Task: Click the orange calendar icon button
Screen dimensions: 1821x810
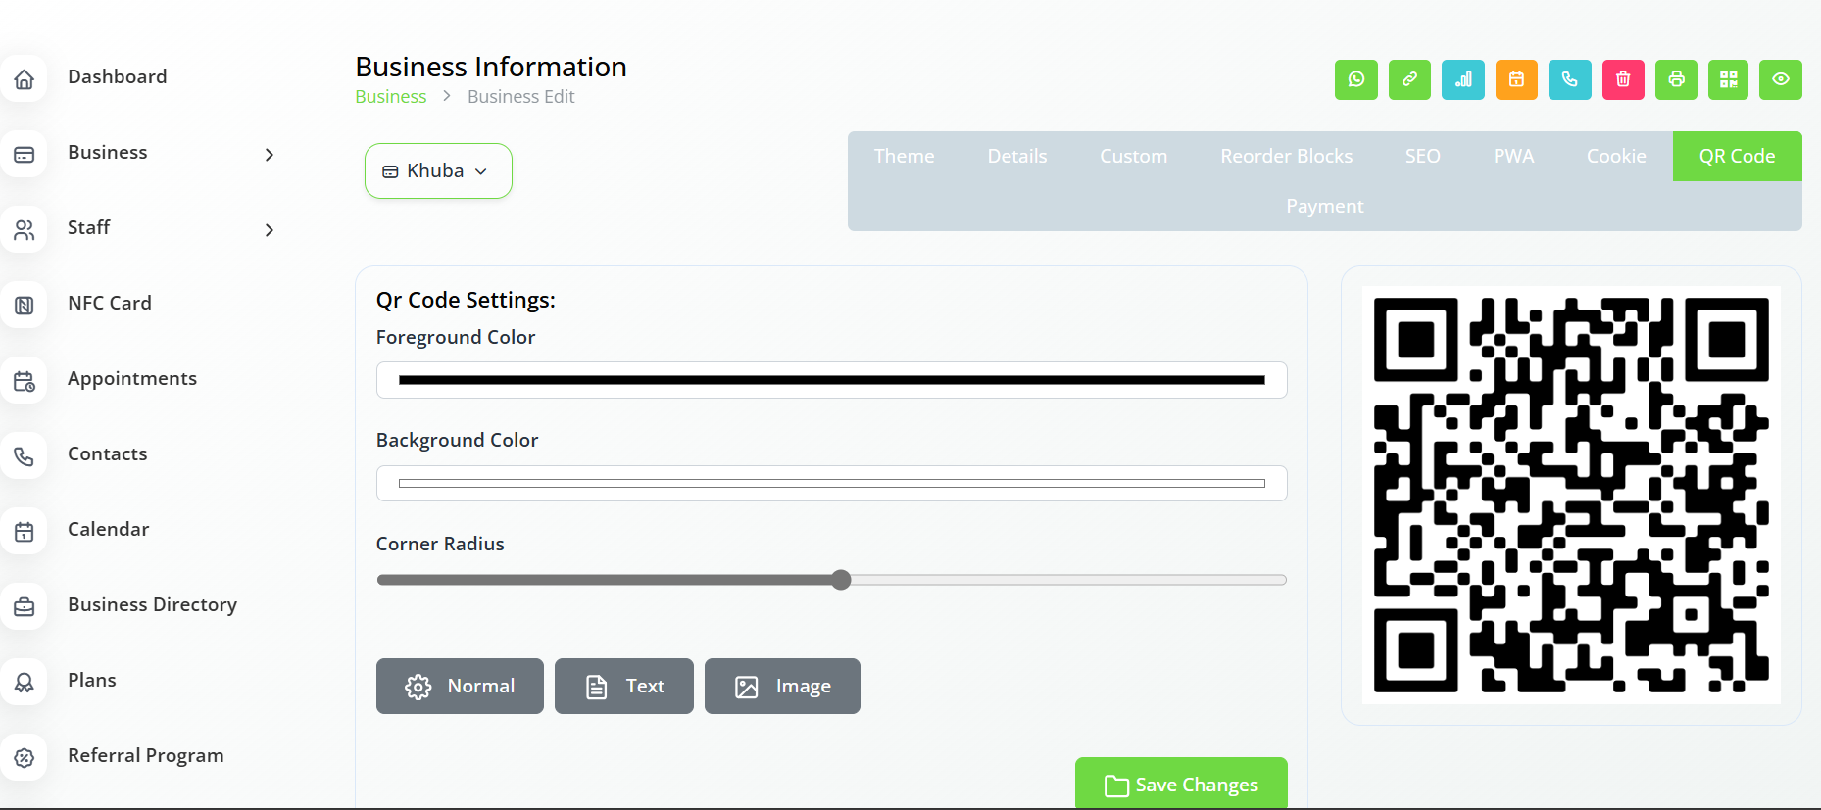Action: (x=1516, y=79)
